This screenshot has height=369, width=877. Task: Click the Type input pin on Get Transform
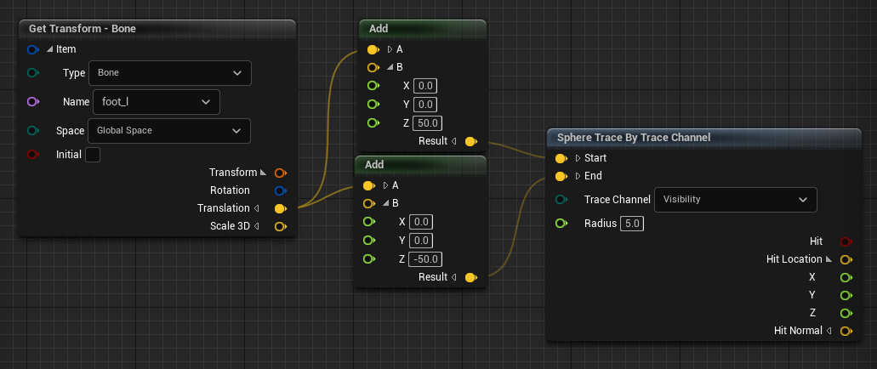[32, 72]
